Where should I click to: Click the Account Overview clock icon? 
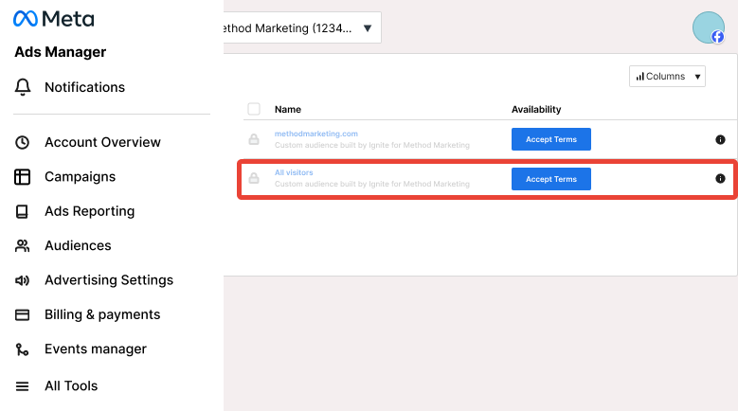[x=22, y=142]
